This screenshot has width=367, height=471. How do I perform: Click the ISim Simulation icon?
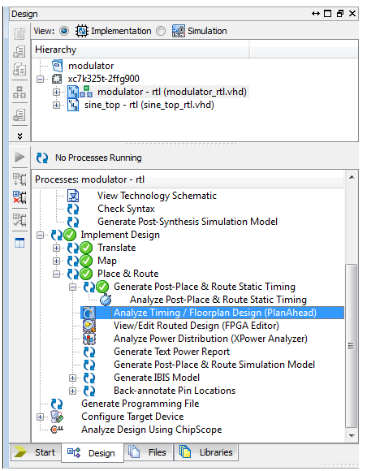click(179, 31)
